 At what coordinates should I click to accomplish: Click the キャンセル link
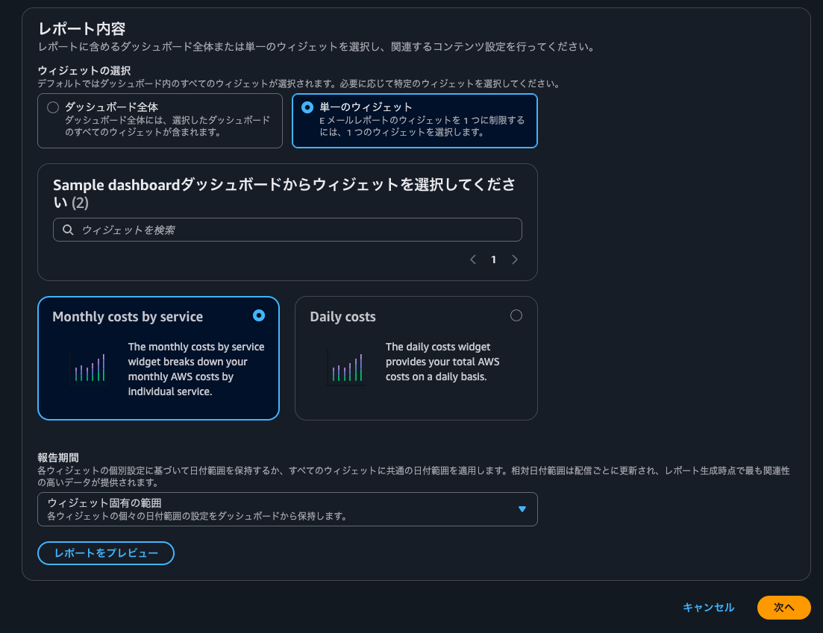pyautogui.click(x=707, y=608)
